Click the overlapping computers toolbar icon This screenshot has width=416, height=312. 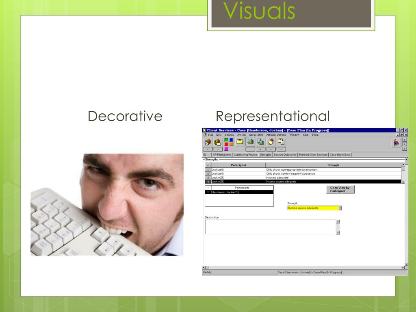click(260, 142)
